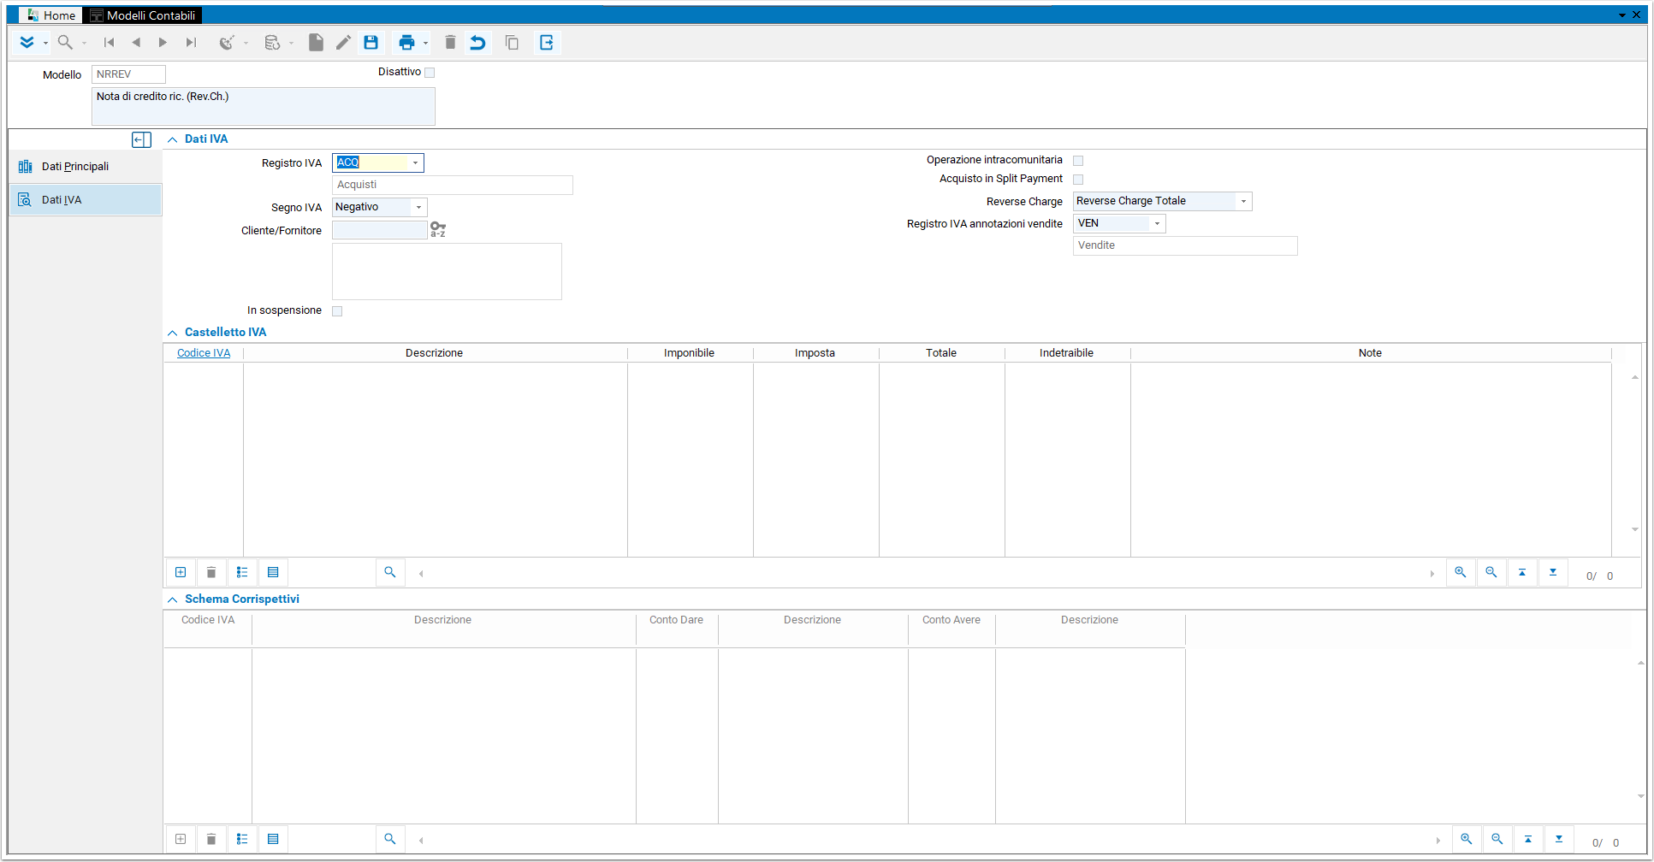This screenshot has width=1654, height=862.
Task: Exit the form with the exit icon
Action: tap(547, 43)
